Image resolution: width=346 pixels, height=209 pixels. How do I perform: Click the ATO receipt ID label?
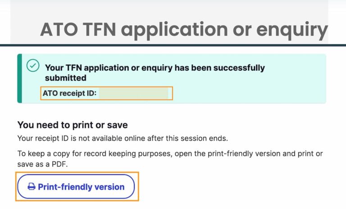[x=69, y=94]
